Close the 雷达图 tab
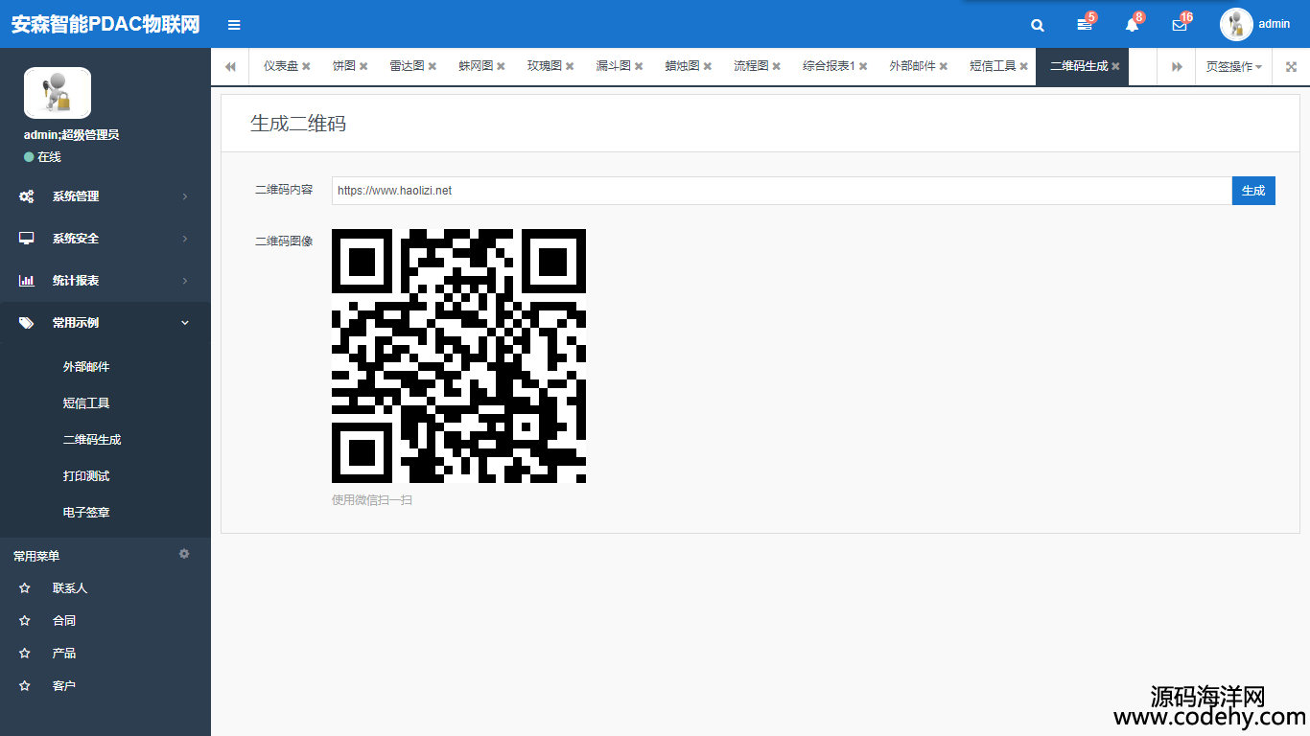This screenshot has width=1310, height=736. (x=433, y=66)
